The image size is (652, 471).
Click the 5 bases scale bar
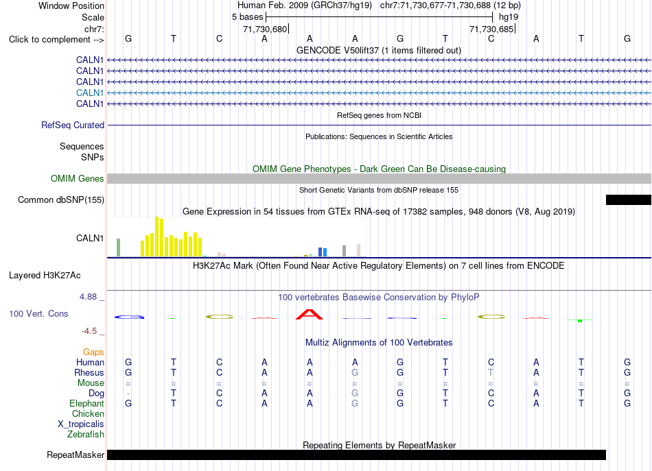(379, 17)
